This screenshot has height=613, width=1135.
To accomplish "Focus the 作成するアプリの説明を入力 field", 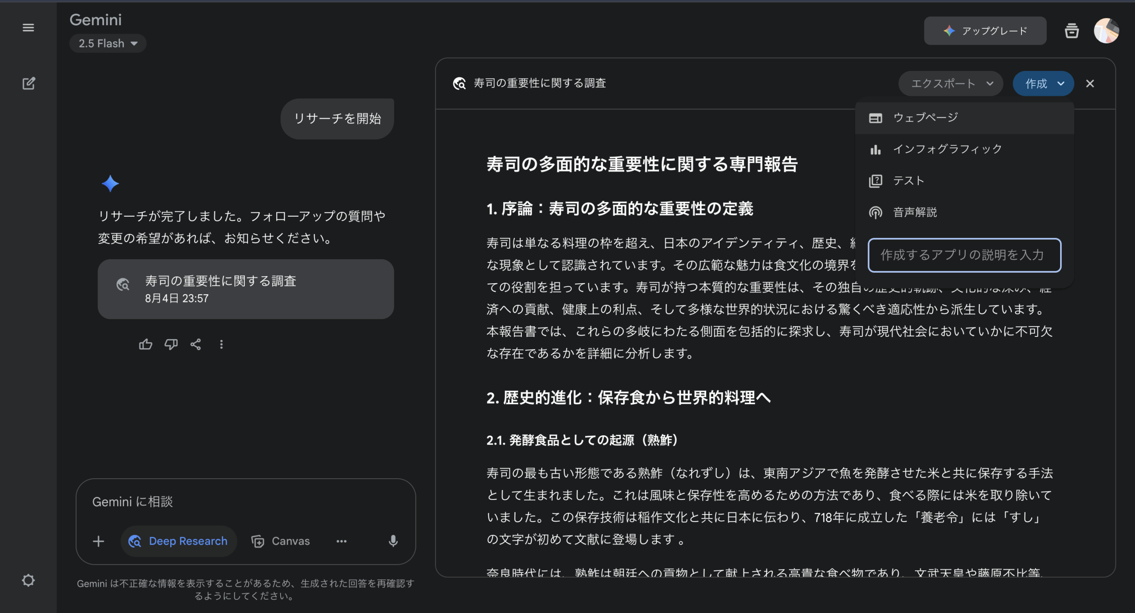I will pos(964,255).
